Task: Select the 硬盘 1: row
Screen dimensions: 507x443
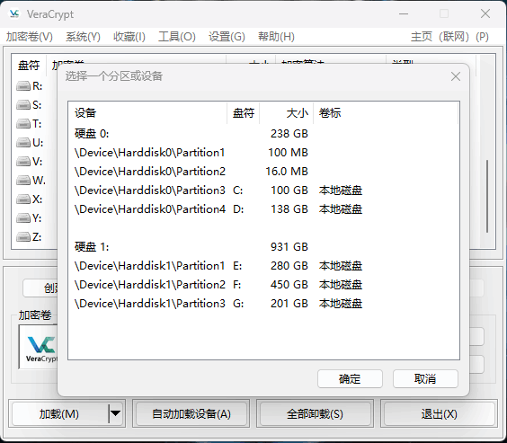Action: (x=263, y=247)
